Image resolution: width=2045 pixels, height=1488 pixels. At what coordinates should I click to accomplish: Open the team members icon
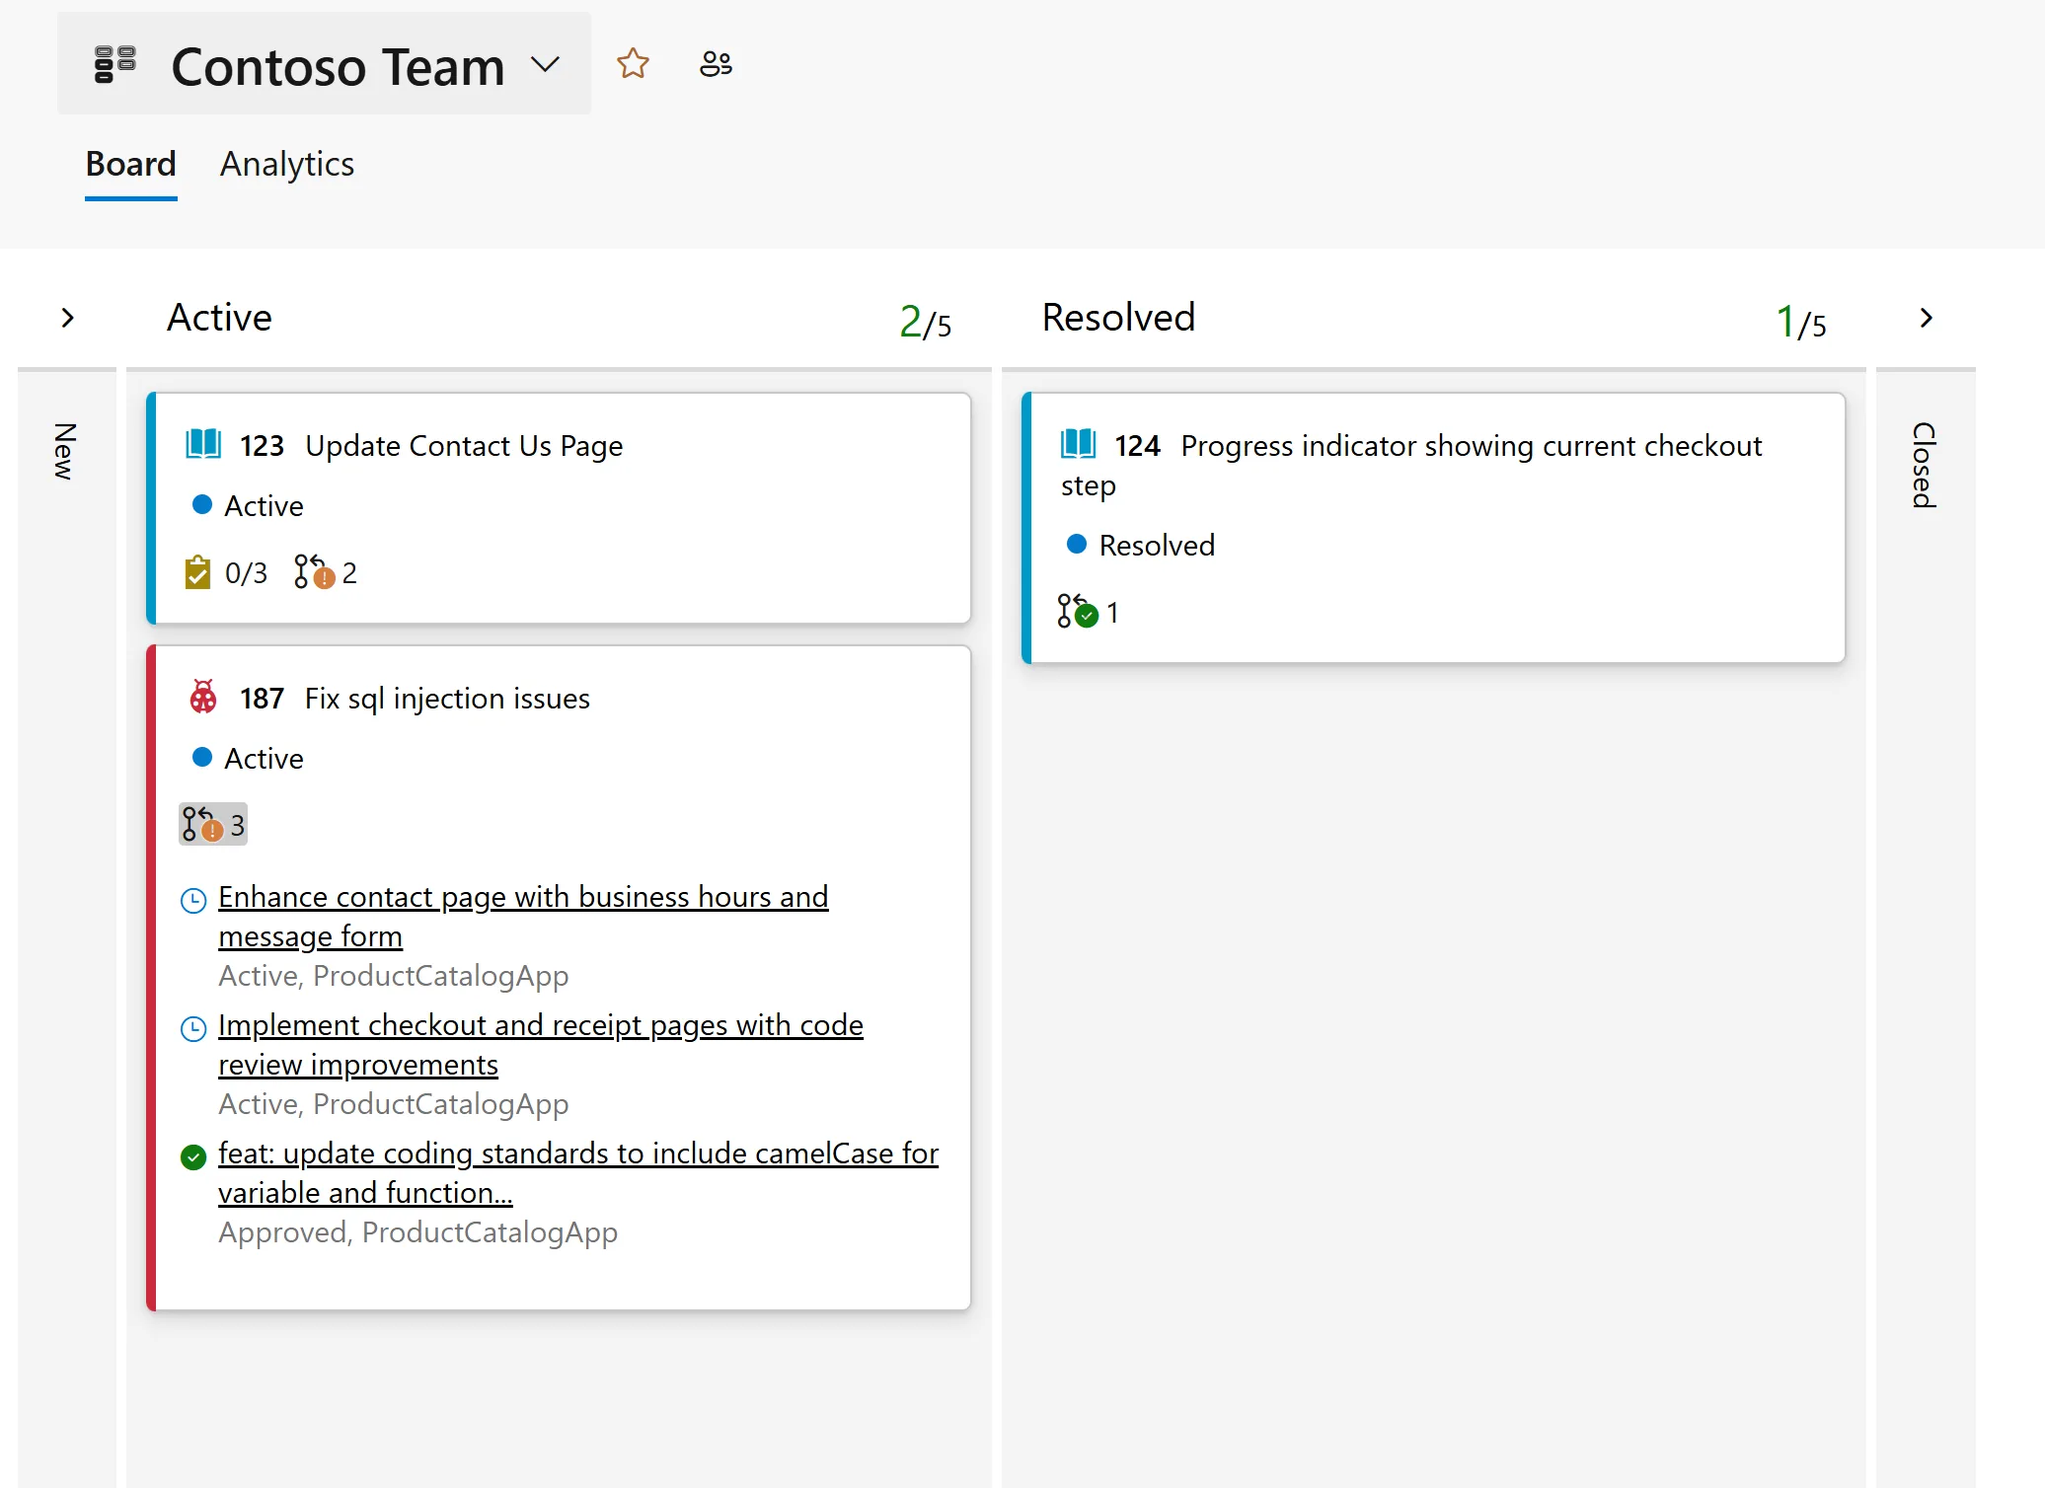716,64
